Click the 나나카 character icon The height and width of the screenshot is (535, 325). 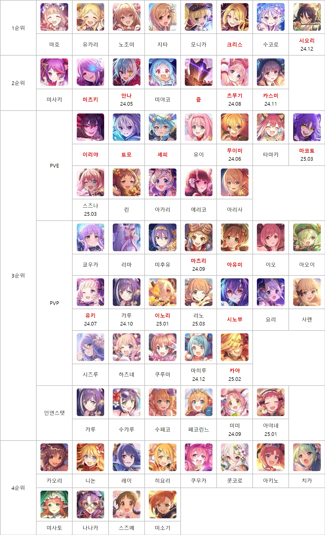point(90,504)
